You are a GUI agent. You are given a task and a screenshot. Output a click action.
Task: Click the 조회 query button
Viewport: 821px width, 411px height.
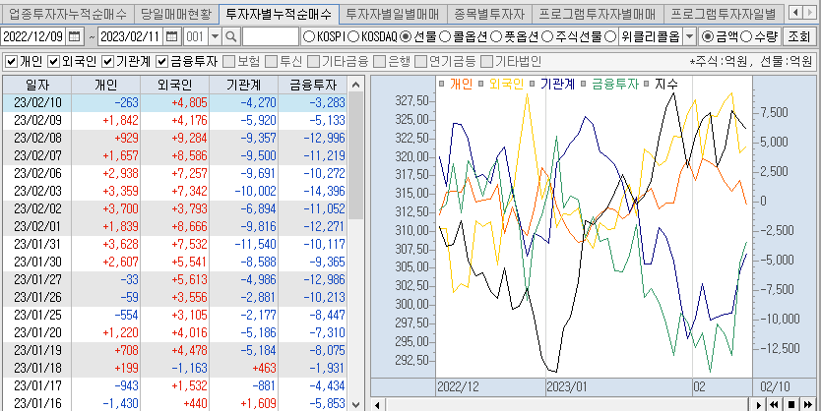coord(798,36)
